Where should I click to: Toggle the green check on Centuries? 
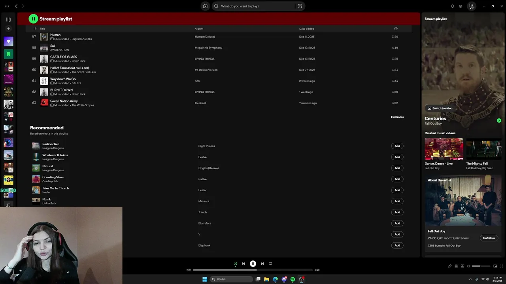coord(499,121)
